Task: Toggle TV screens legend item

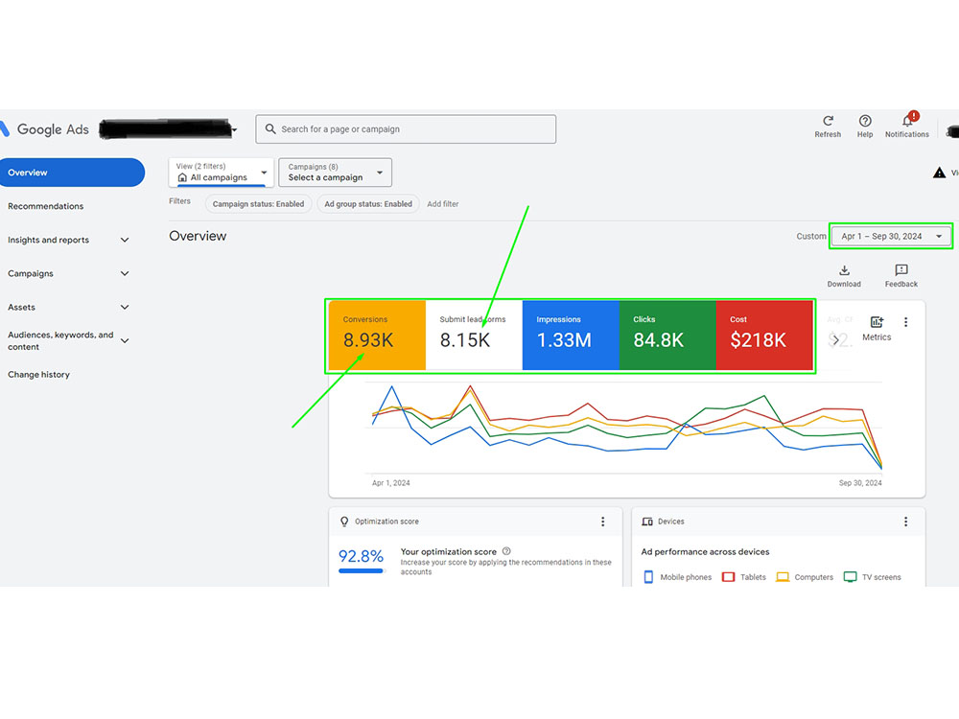Action: (872, 577)
